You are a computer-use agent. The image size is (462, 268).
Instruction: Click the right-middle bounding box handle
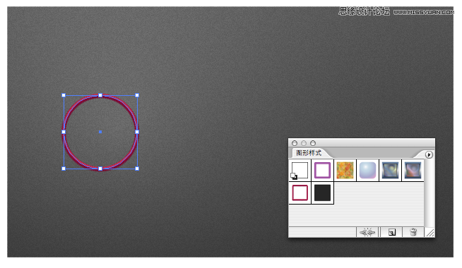(137, 132)
